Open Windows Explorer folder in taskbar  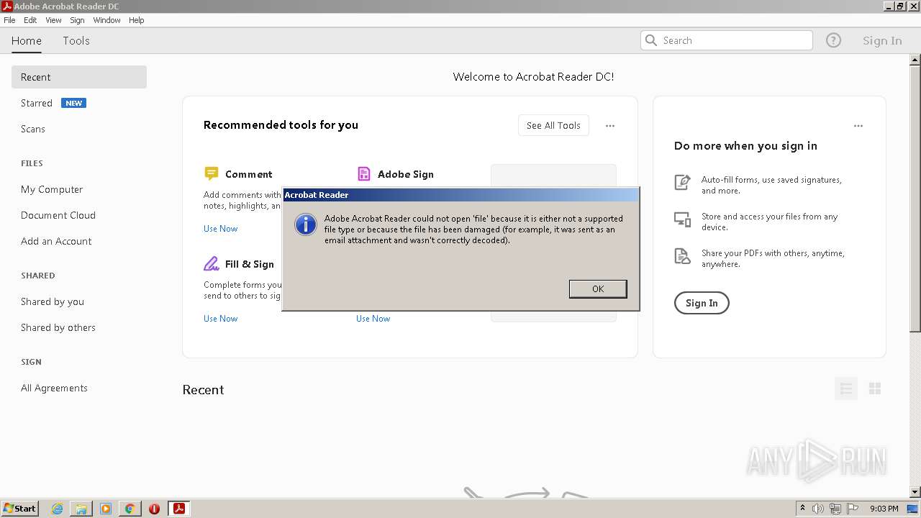81,509
